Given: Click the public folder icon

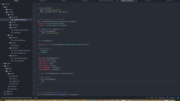Looking at the screenshot, I should [x=7, y=68].
